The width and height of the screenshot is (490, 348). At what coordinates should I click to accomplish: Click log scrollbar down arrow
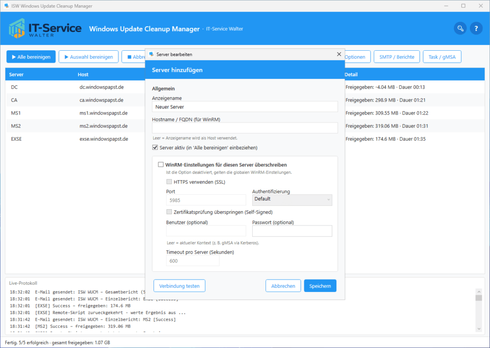[x=479, y=329]
